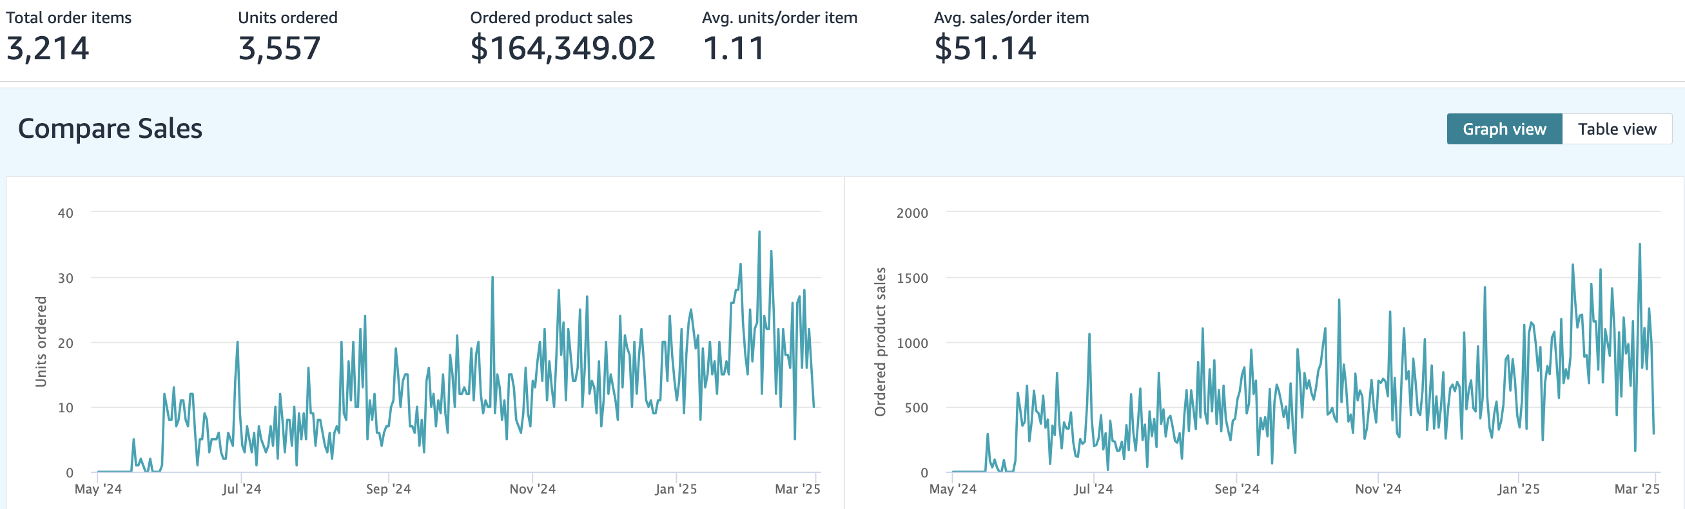This screenshot has width=1685, height=509.
Task: Click Jan '25 on the sales chart axis
Action: click(x=1518, y=489)
